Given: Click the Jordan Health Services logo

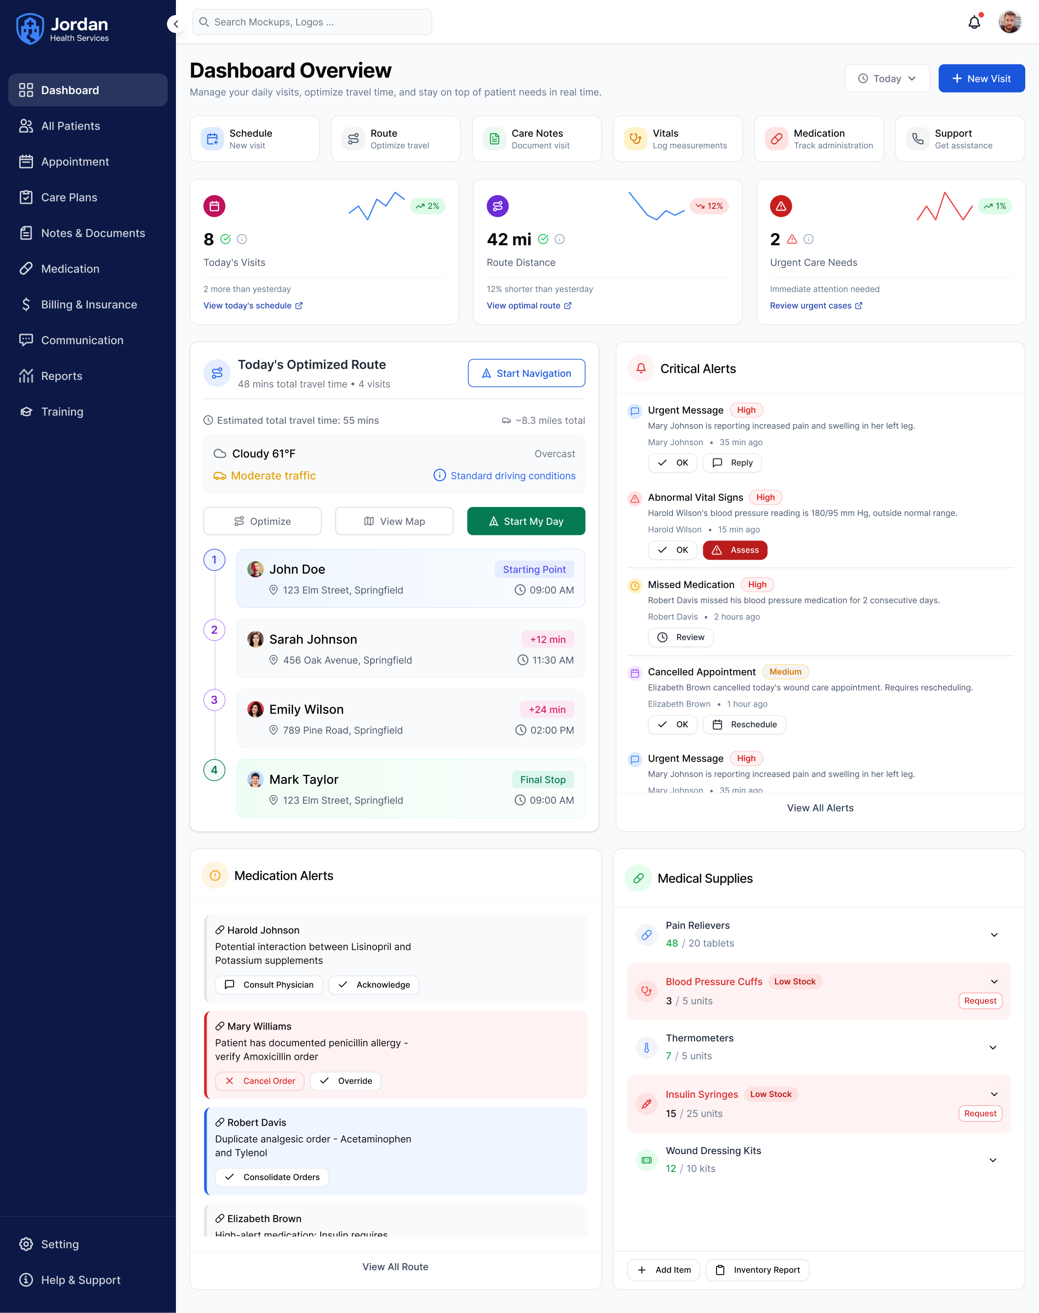Looking at the screenshot, I should 63,28.
